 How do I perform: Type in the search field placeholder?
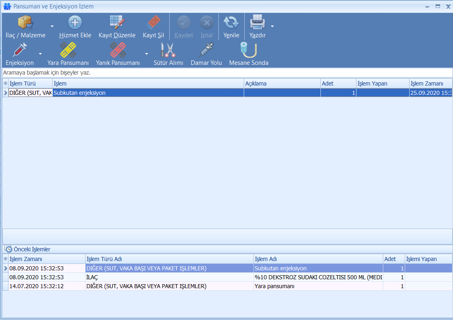click(226, 73)
